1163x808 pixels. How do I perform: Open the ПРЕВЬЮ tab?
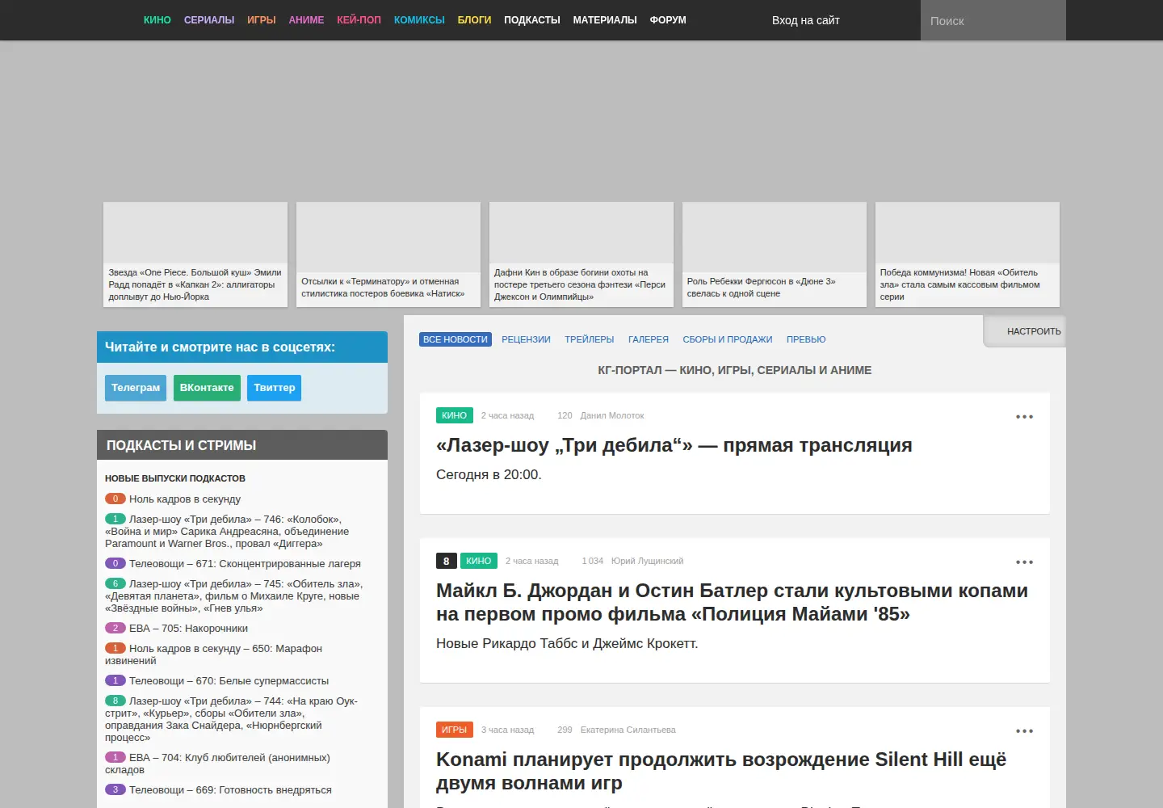click(x=806, y=339)
